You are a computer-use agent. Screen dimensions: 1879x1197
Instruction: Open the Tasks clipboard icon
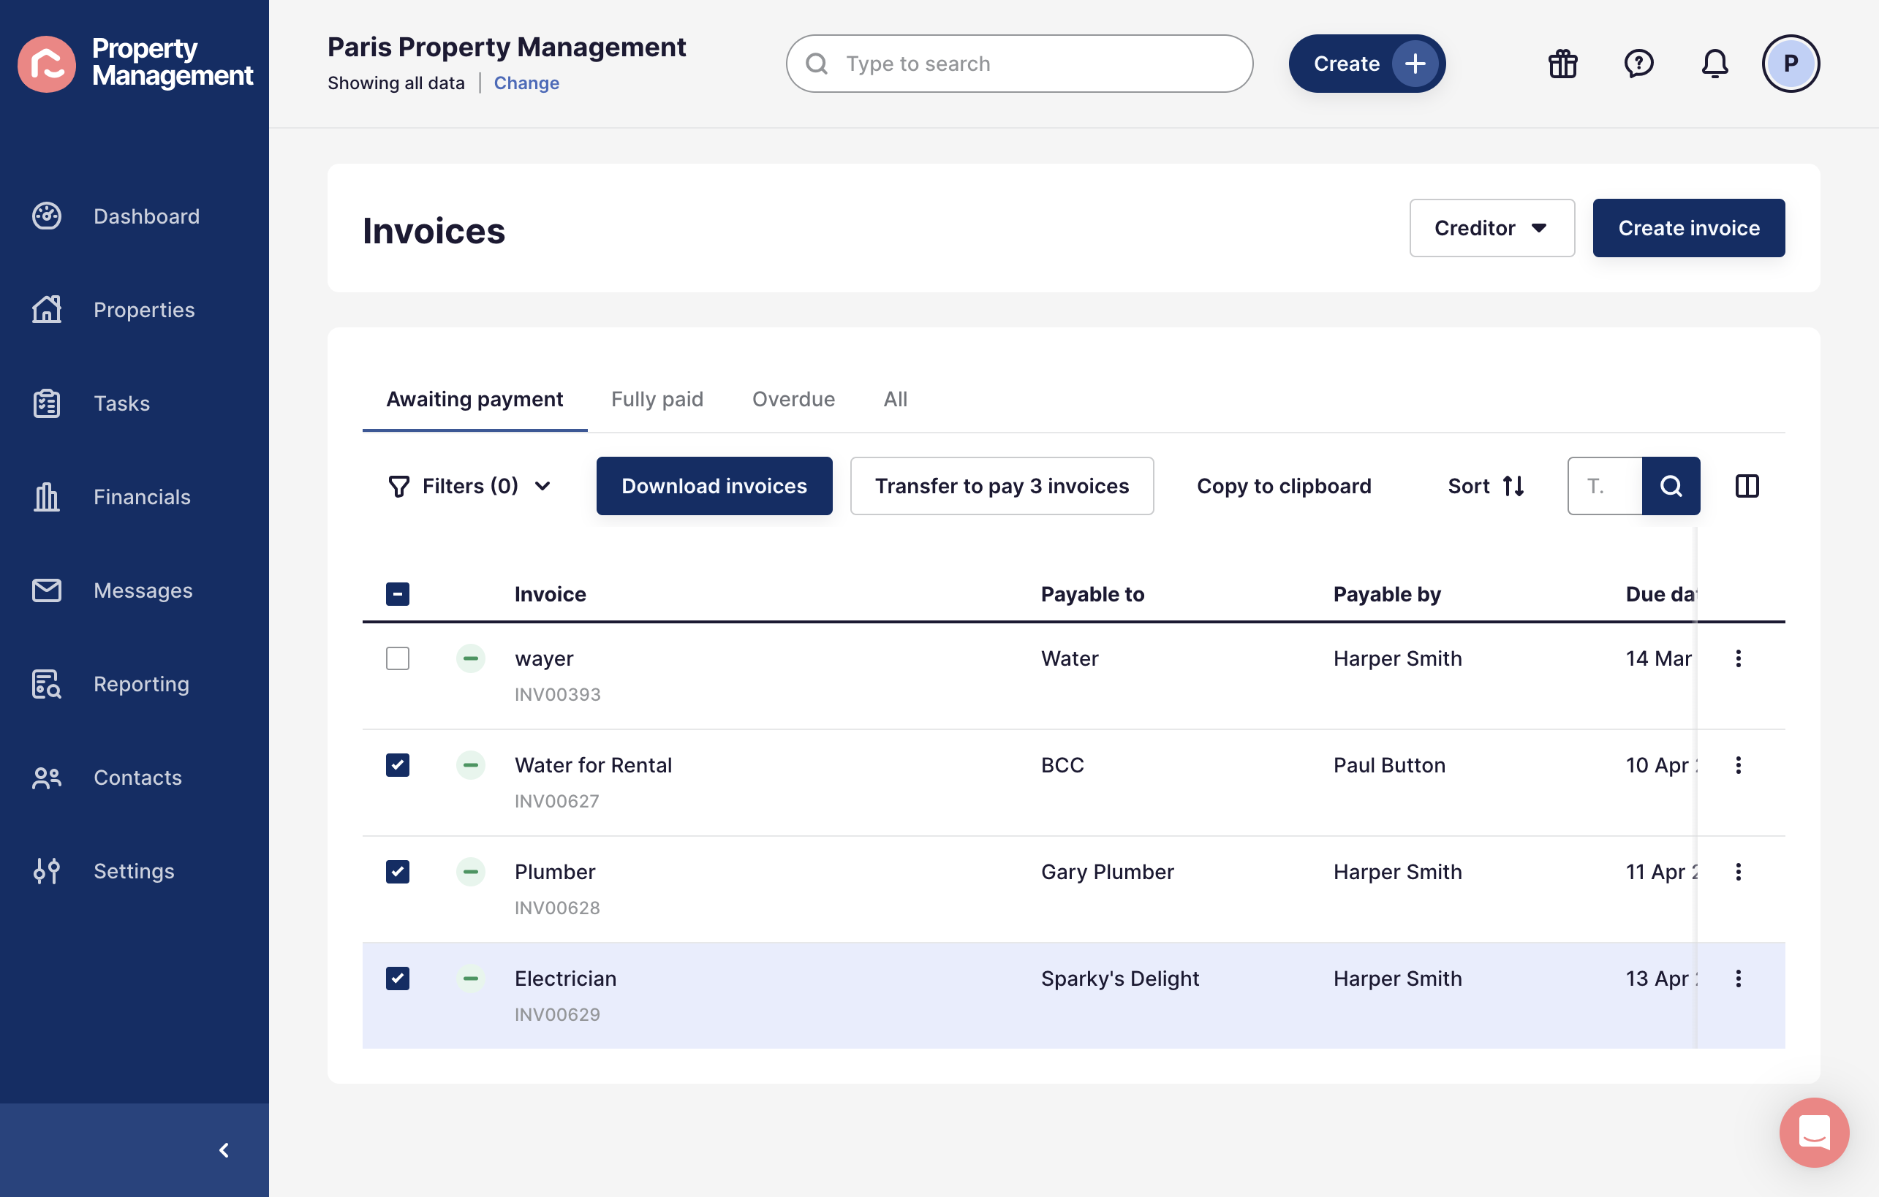47,403
